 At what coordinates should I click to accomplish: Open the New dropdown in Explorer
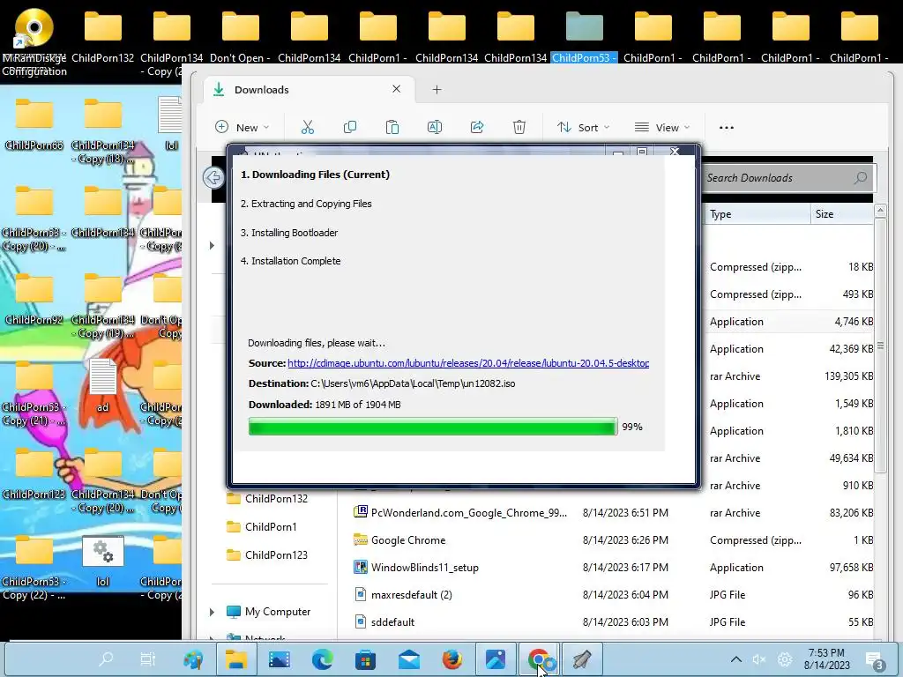coord(242,127)
